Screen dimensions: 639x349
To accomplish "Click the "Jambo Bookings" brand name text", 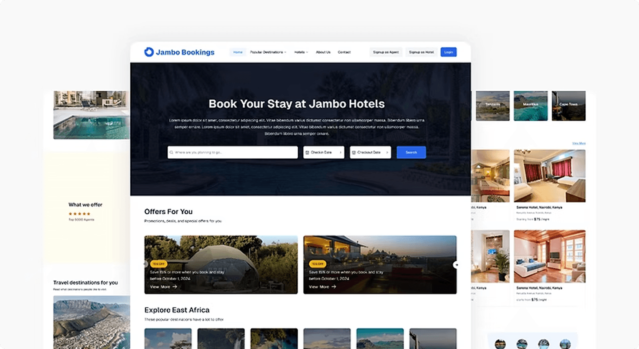I will (x=185, y=52).
